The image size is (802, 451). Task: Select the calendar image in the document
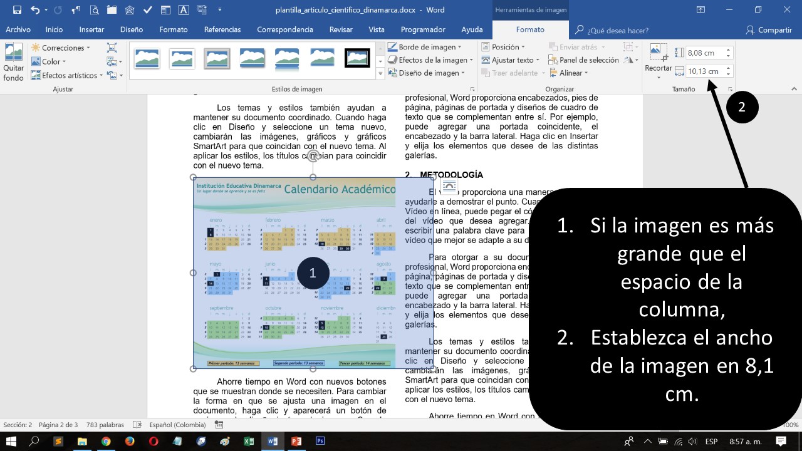pyautogui.click(x=313, y=273)
